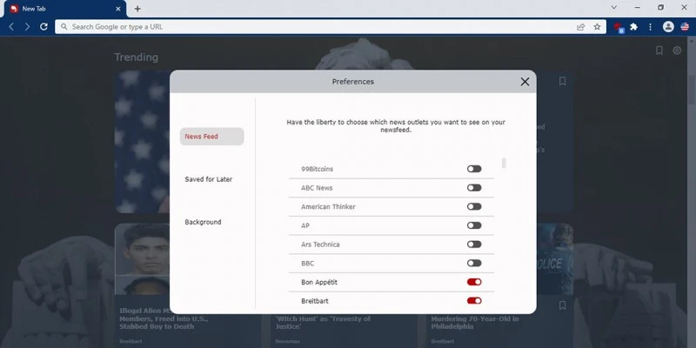Close the Preferences dialog
This screenshot has height=348, width=696.
pyautogui.click(x=525, y=82)
